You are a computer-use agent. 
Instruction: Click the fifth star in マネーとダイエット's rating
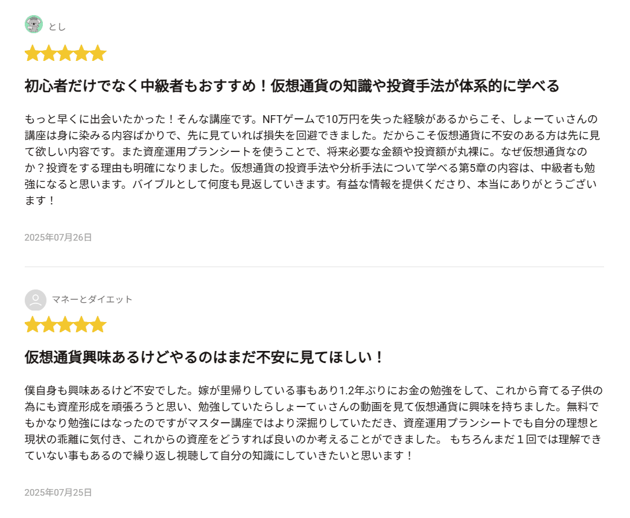pos(98,324)
